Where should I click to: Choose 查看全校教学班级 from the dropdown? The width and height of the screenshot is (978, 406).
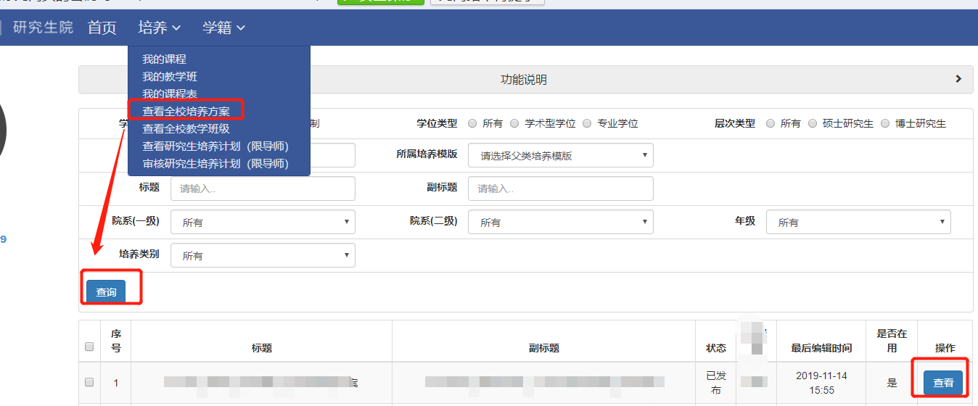pyautogui.click(x=186, y=128)
